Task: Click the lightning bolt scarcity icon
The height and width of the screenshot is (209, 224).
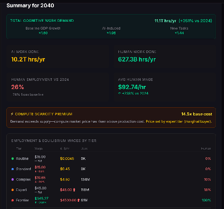Action: (x=12, y=114)
